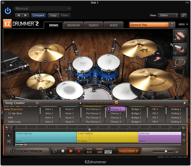Select the tambourine percussion thumbnail

pos(180,63)
